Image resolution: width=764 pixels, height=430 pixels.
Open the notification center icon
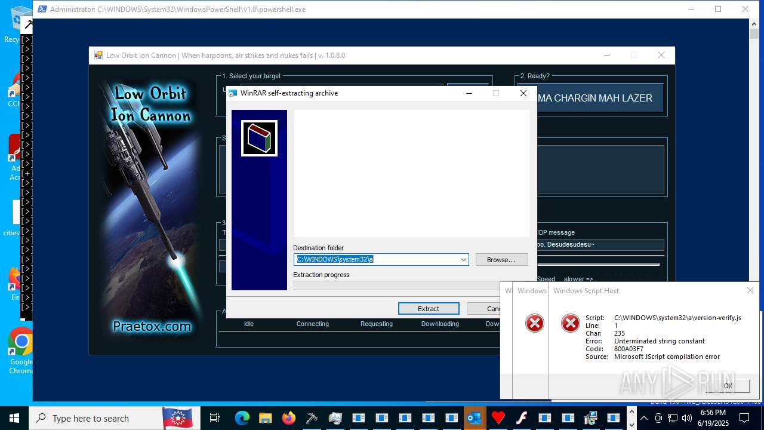(744, 418)
